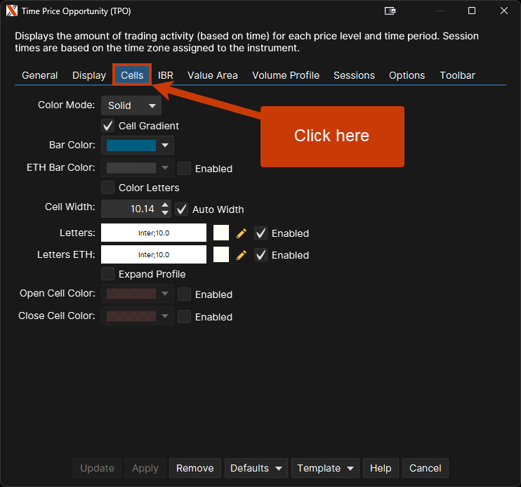521x487 pixels.
Task: Click the Letters font field showing Inter;10.0
Action: tap(154, 233)
